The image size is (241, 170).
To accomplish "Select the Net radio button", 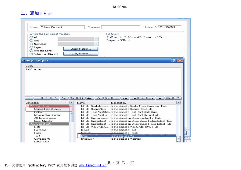I will click(x=31, y=40).
